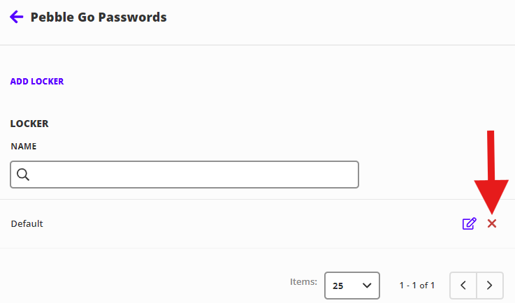Delete the Default locker with red X

(x=492, y=223)
